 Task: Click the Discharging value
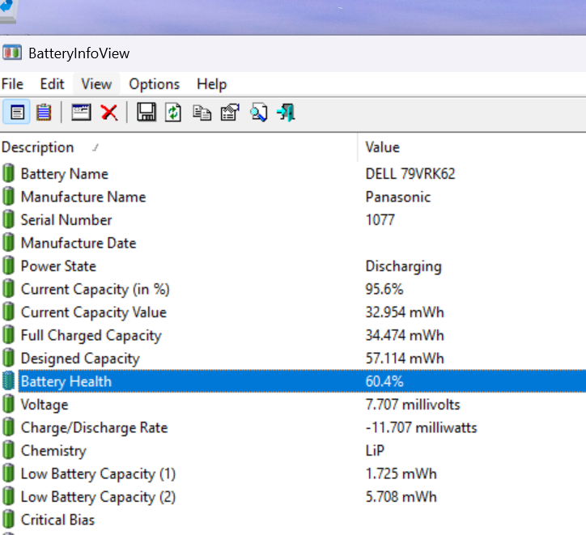coord(403,266)
